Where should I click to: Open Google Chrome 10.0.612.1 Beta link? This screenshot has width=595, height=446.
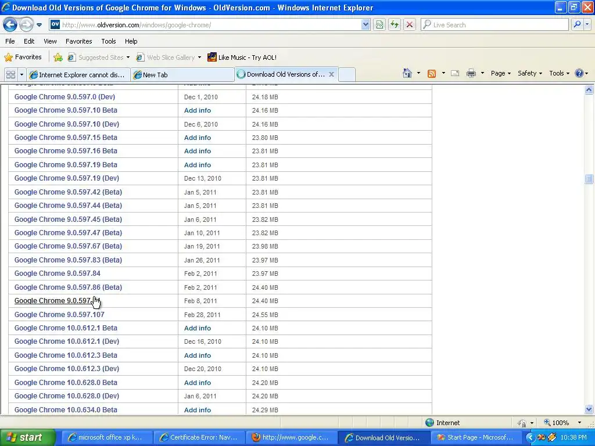66,328
